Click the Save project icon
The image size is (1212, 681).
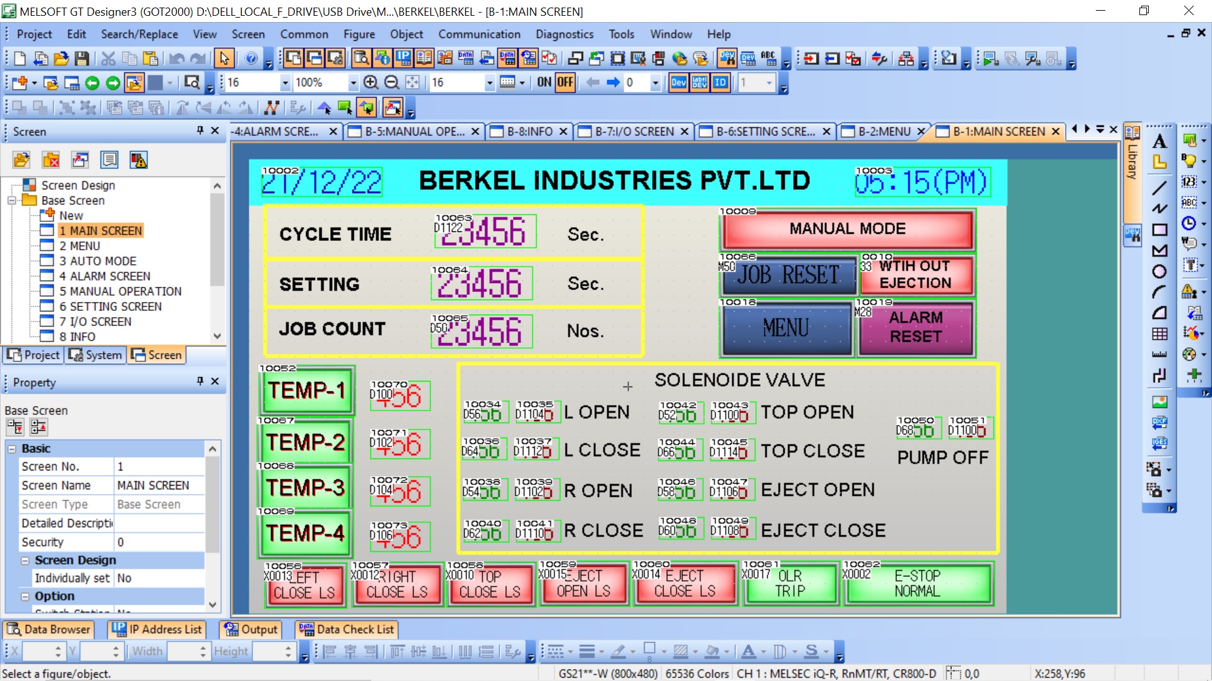pos(81,59)
